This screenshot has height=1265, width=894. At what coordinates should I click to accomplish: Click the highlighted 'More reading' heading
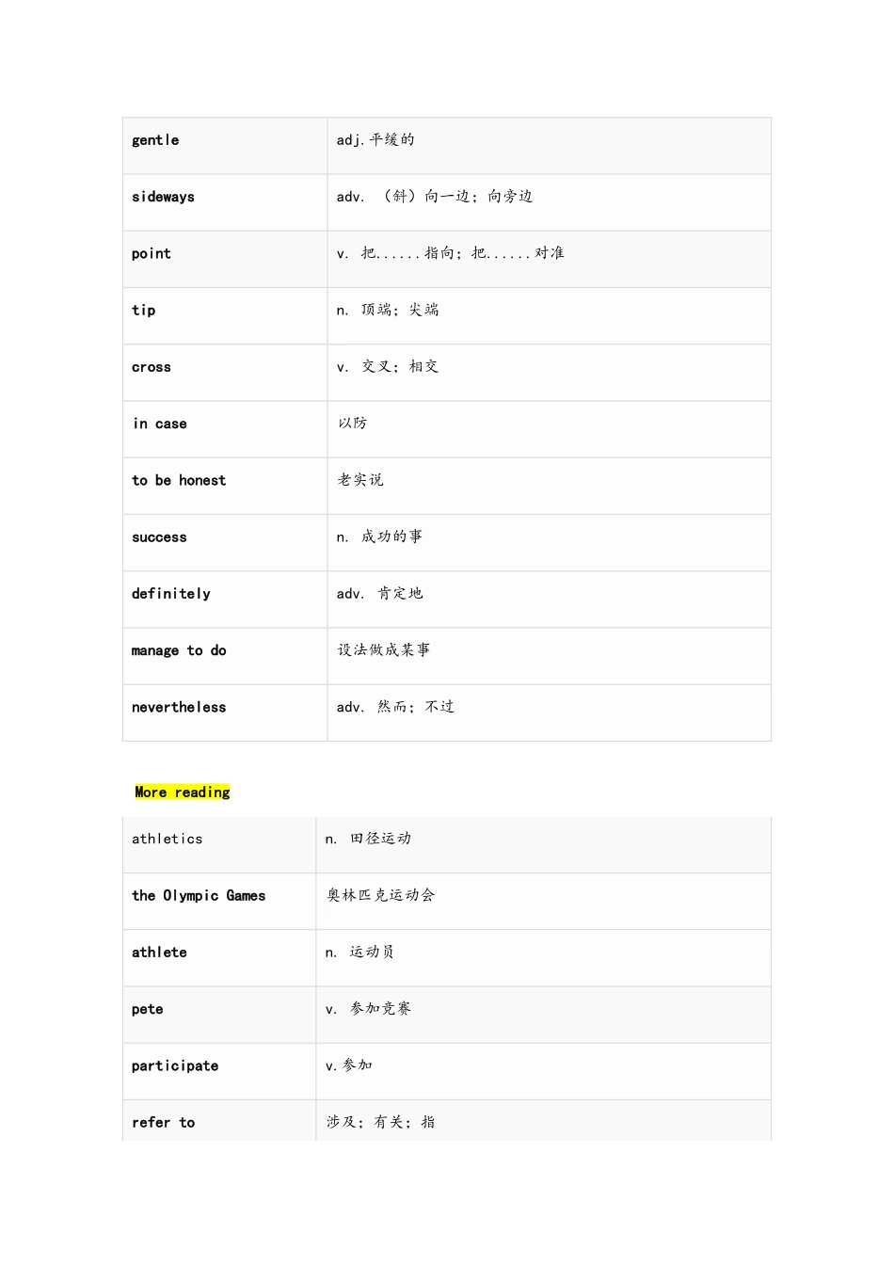tap(183, 793)
